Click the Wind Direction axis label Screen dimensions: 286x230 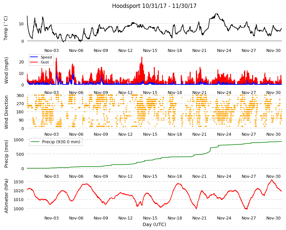tap(6, 112)
